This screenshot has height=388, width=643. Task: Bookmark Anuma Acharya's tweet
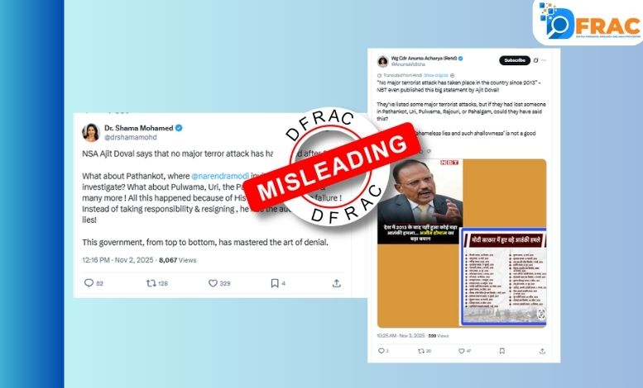click(502, 351)
